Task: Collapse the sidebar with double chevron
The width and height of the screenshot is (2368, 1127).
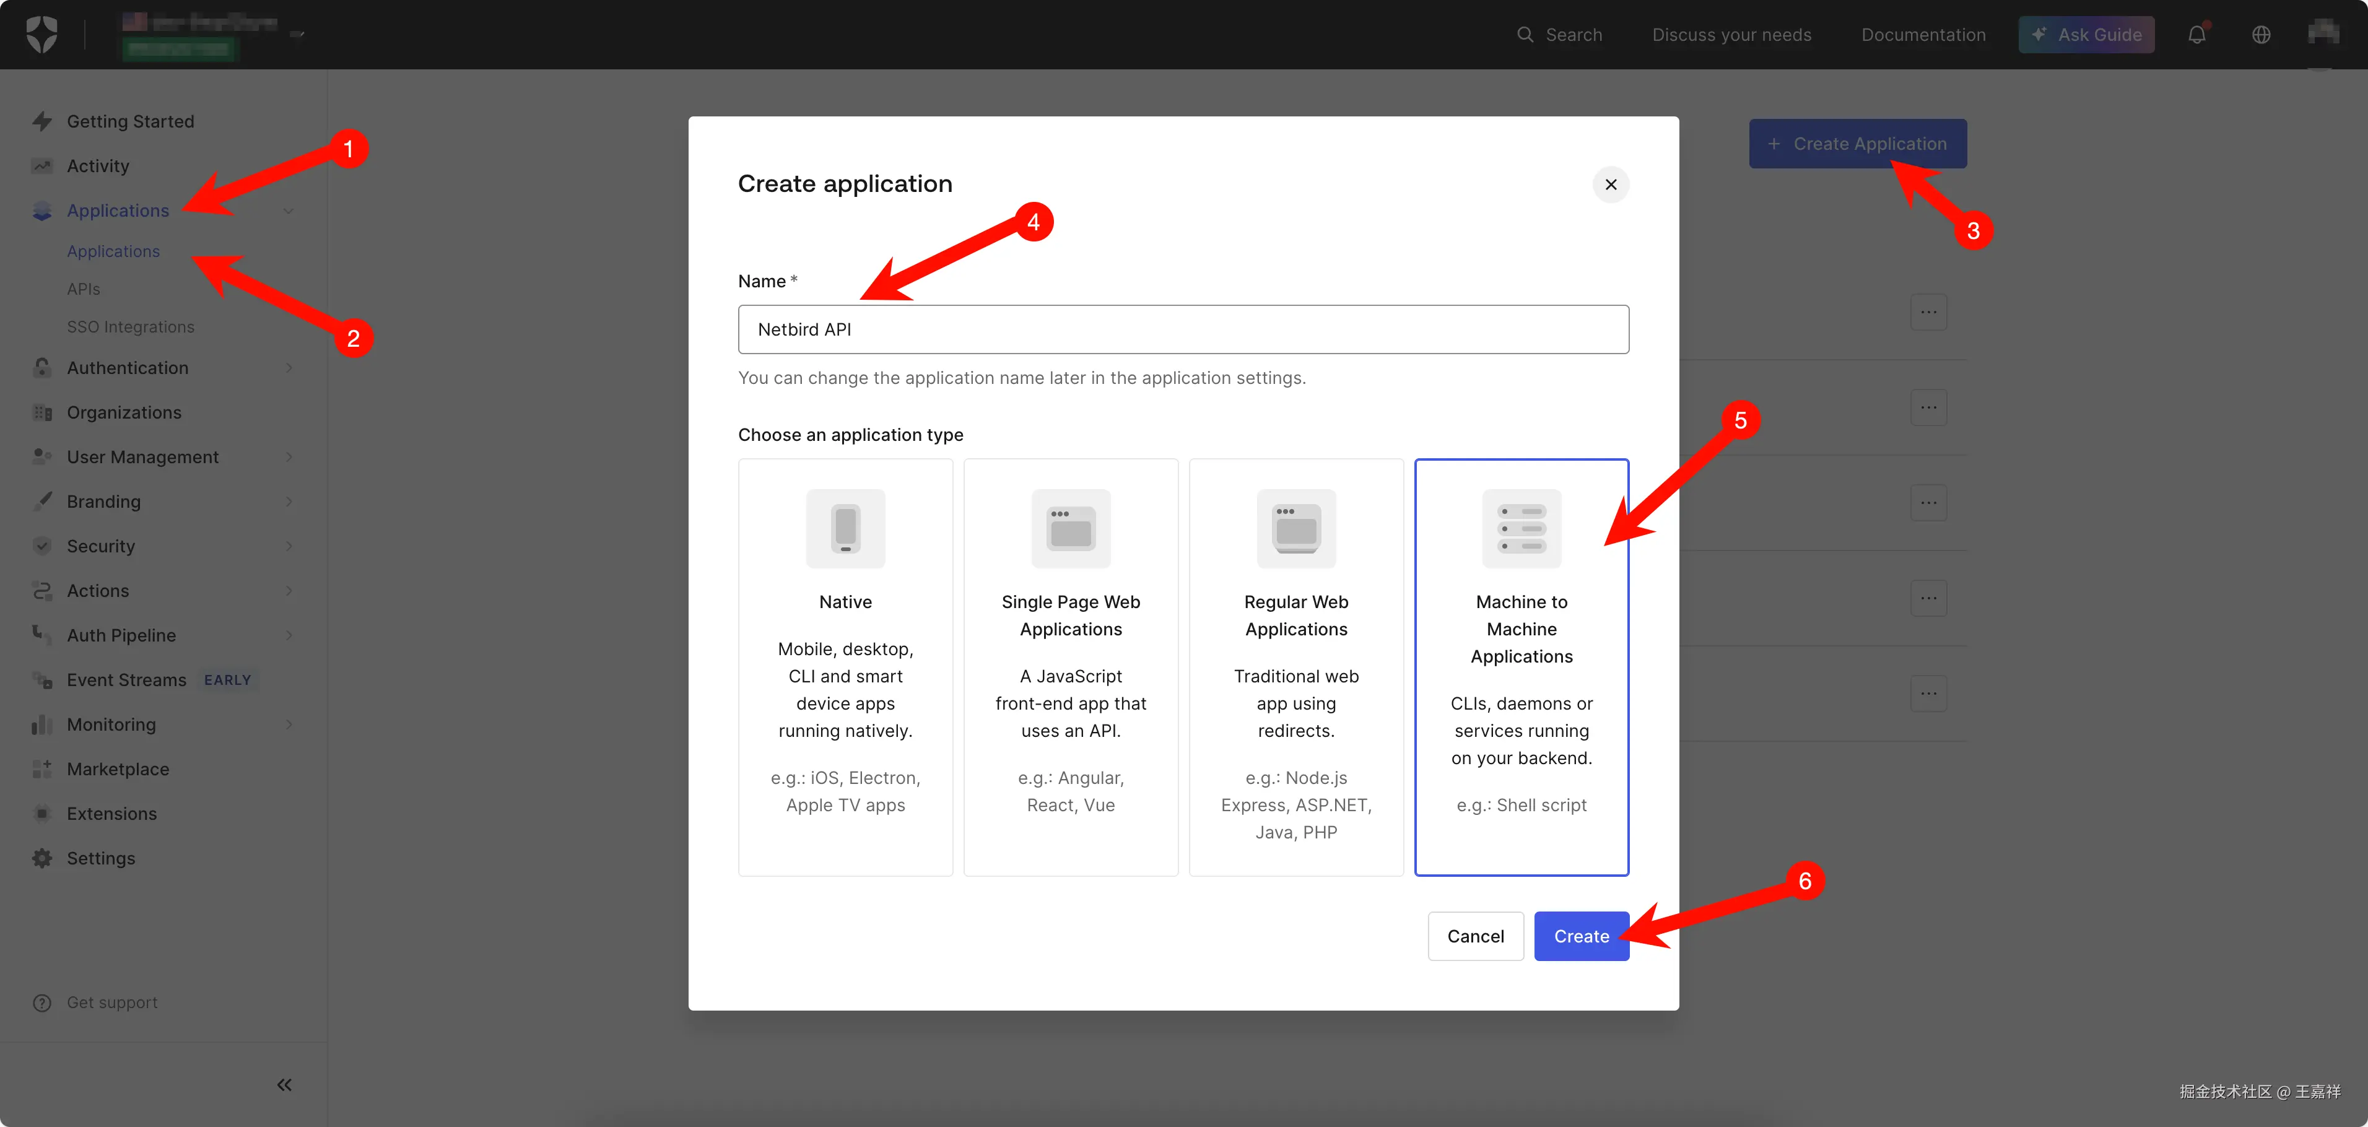Action: 284,1085
